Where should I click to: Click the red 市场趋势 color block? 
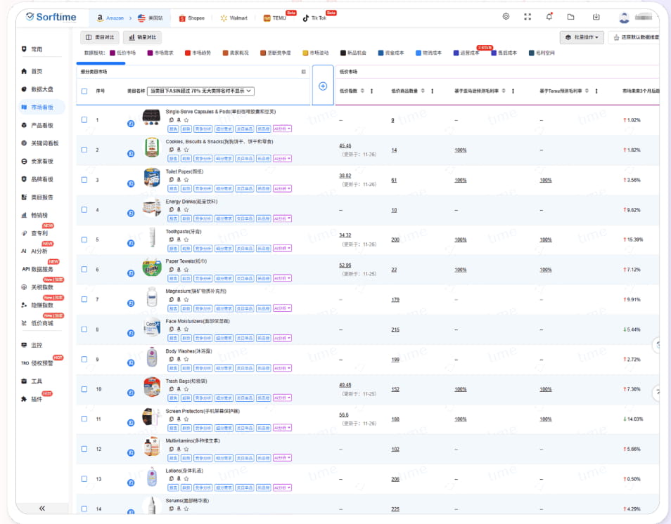coord(187,53)
